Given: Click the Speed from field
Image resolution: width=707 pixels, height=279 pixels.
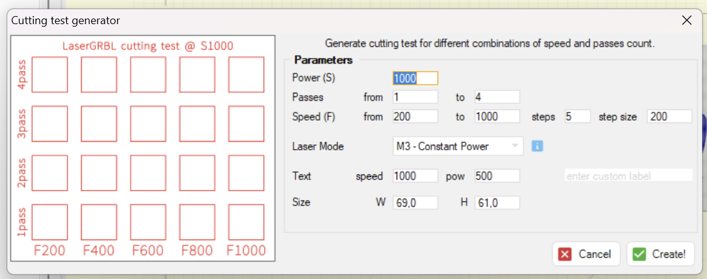Looking at the screenshot, I should coord(415,116).
